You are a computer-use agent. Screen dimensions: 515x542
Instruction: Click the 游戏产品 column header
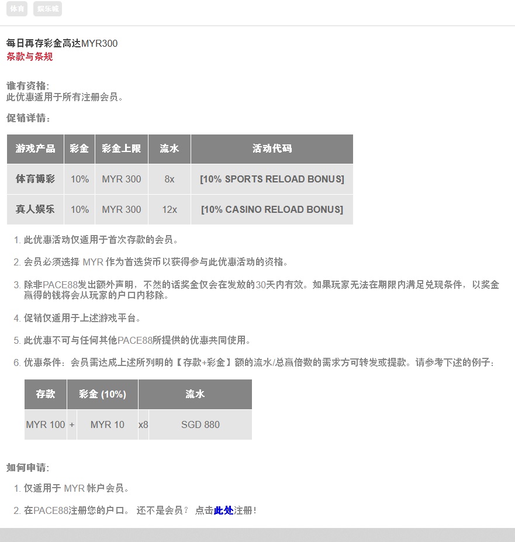tap(35, 149)
